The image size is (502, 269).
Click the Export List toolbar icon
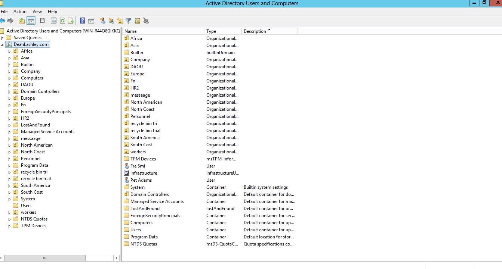(x=71, y=21)
